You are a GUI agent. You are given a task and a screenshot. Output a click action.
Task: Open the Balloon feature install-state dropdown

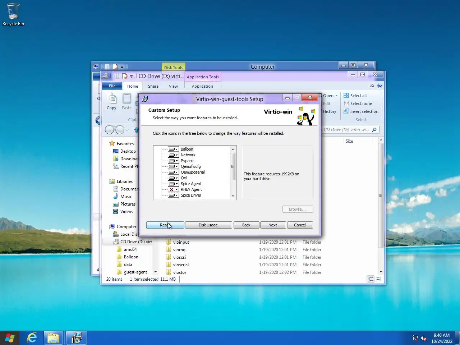(x=173, y=149)
